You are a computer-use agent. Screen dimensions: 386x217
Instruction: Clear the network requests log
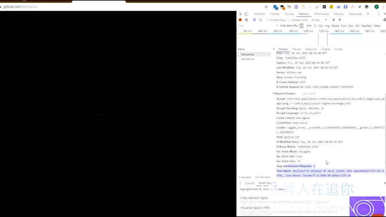pyautogui.click(x=246, y=20)
